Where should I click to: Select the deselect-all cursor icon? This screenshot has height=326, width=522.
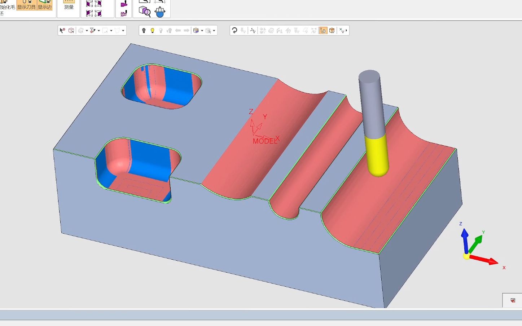(62, 31)
